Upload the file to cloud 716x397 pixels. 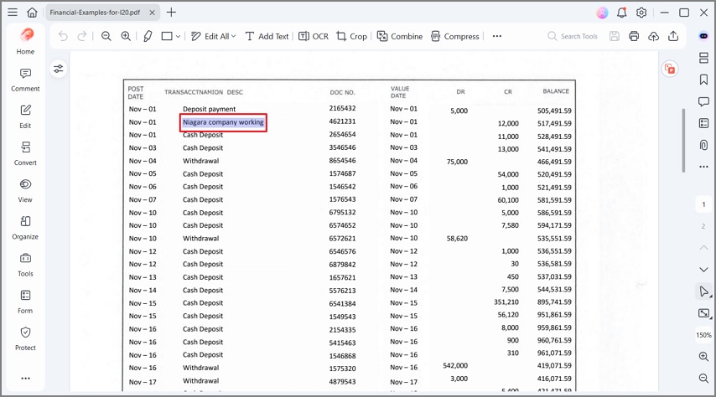click(x=653, y=36)
